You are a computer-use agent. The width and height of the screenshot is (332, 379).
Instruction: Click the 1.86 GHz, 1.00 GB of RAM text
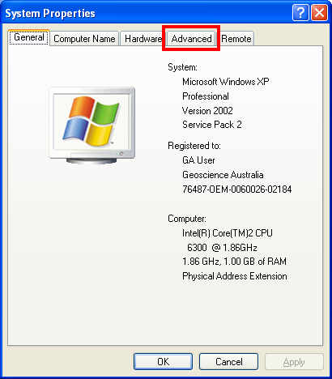pyautogui.click(x=234, y=262)
